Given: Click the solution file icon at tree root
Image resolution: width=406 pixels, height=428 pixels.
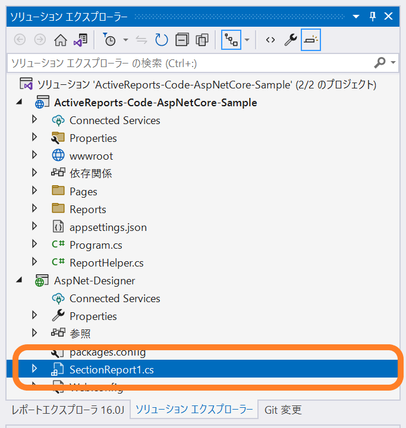Looking at the screenshot, I should click(x=26, y=84).
